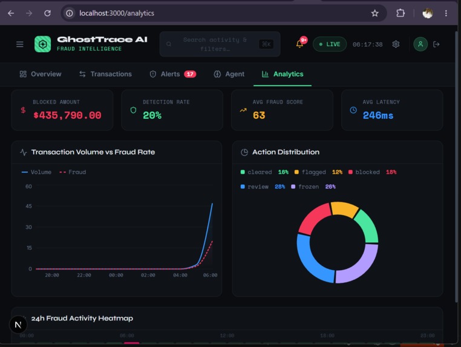The height and width of the screenshot is (347, 461).
Task: Click the 18% blocked percentage
Action: [391, 172]
